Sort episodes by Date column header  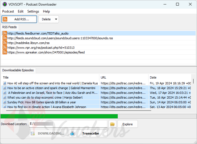pos(170,77)
